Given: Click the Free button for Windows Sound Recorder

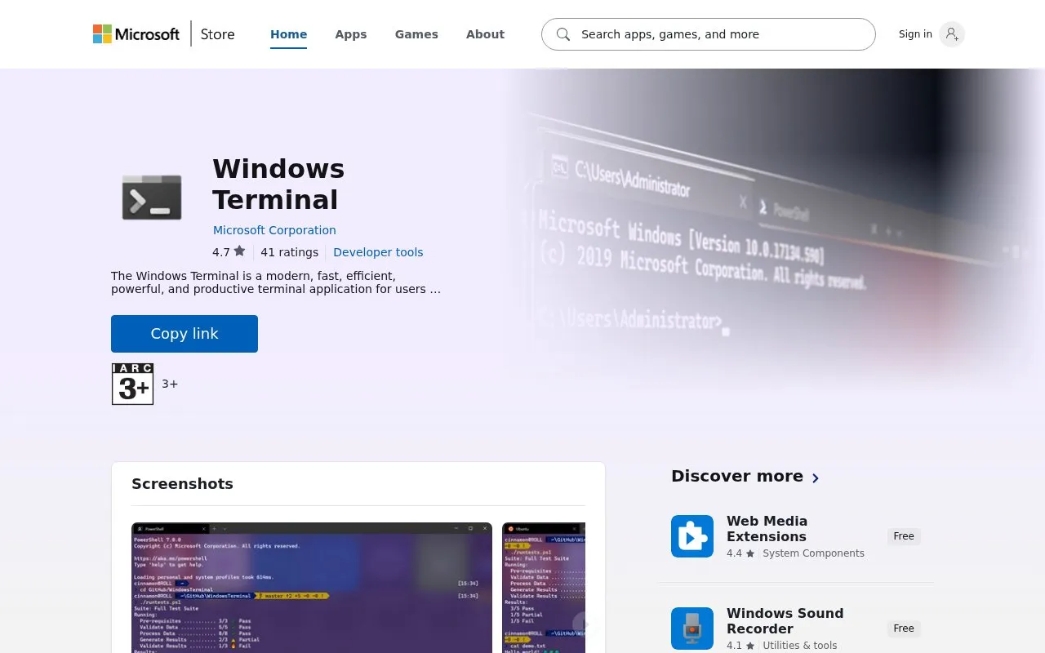Looking at the screenshot, I should point(904,629).
